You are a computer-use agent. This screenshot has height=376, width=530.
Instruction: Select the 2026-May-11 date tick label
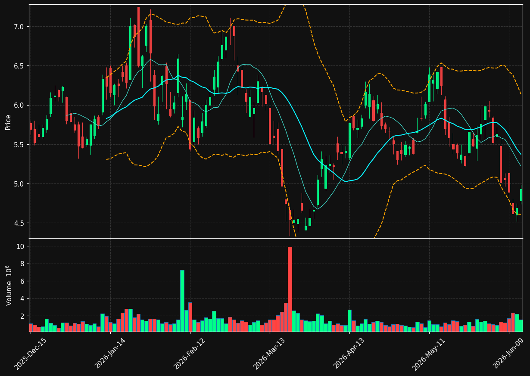pos(429,354)
